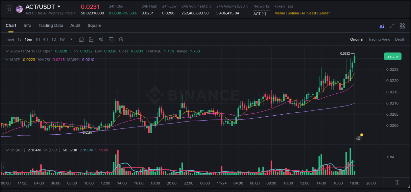Expand the chart to fullscreen
The image size is (411, 192).
391,26
